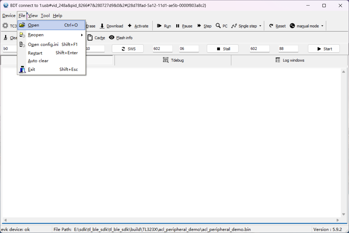Click the Flash info eye icon
Viewport: 349px width, 233px height.
112,37
